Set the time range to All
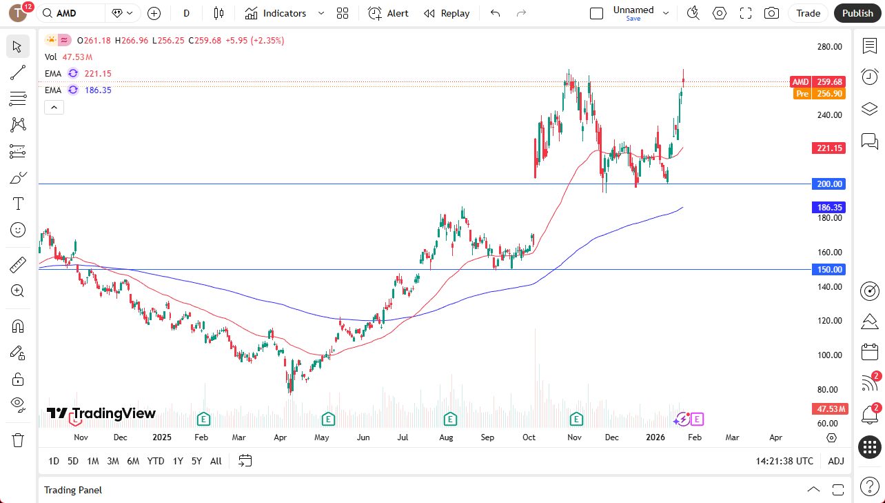The height and width of the screenshot is (503, 885). point(216,461)
